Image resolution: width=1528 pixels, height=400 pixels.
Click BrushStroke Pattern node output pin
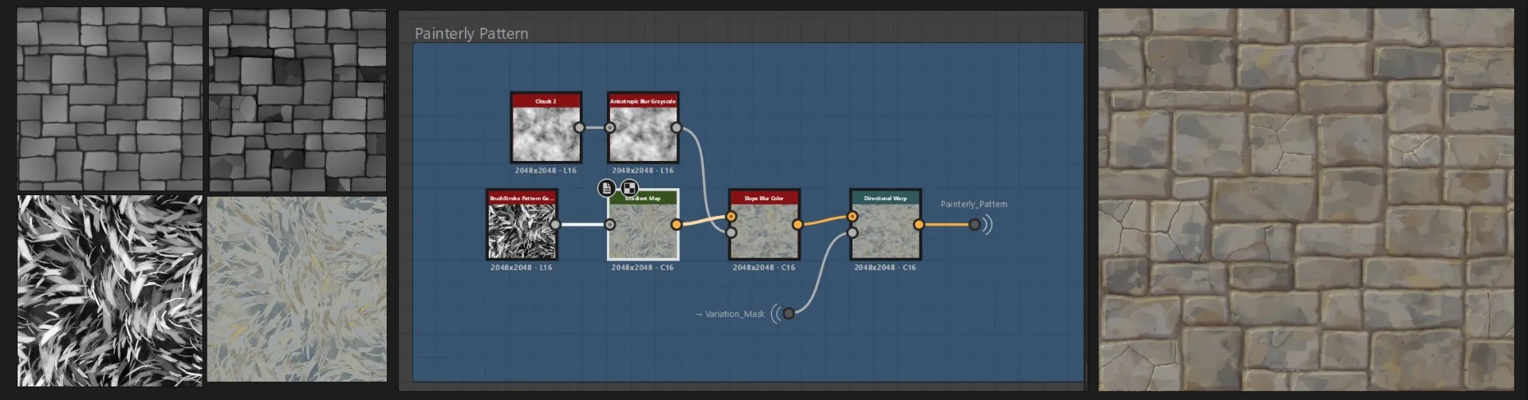tap(555, 225)
